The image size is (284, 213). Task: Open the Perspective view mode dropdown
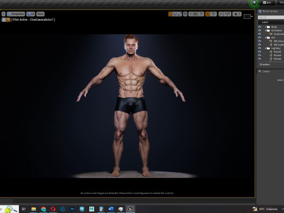pyautogui.click(x=16, y=14)
